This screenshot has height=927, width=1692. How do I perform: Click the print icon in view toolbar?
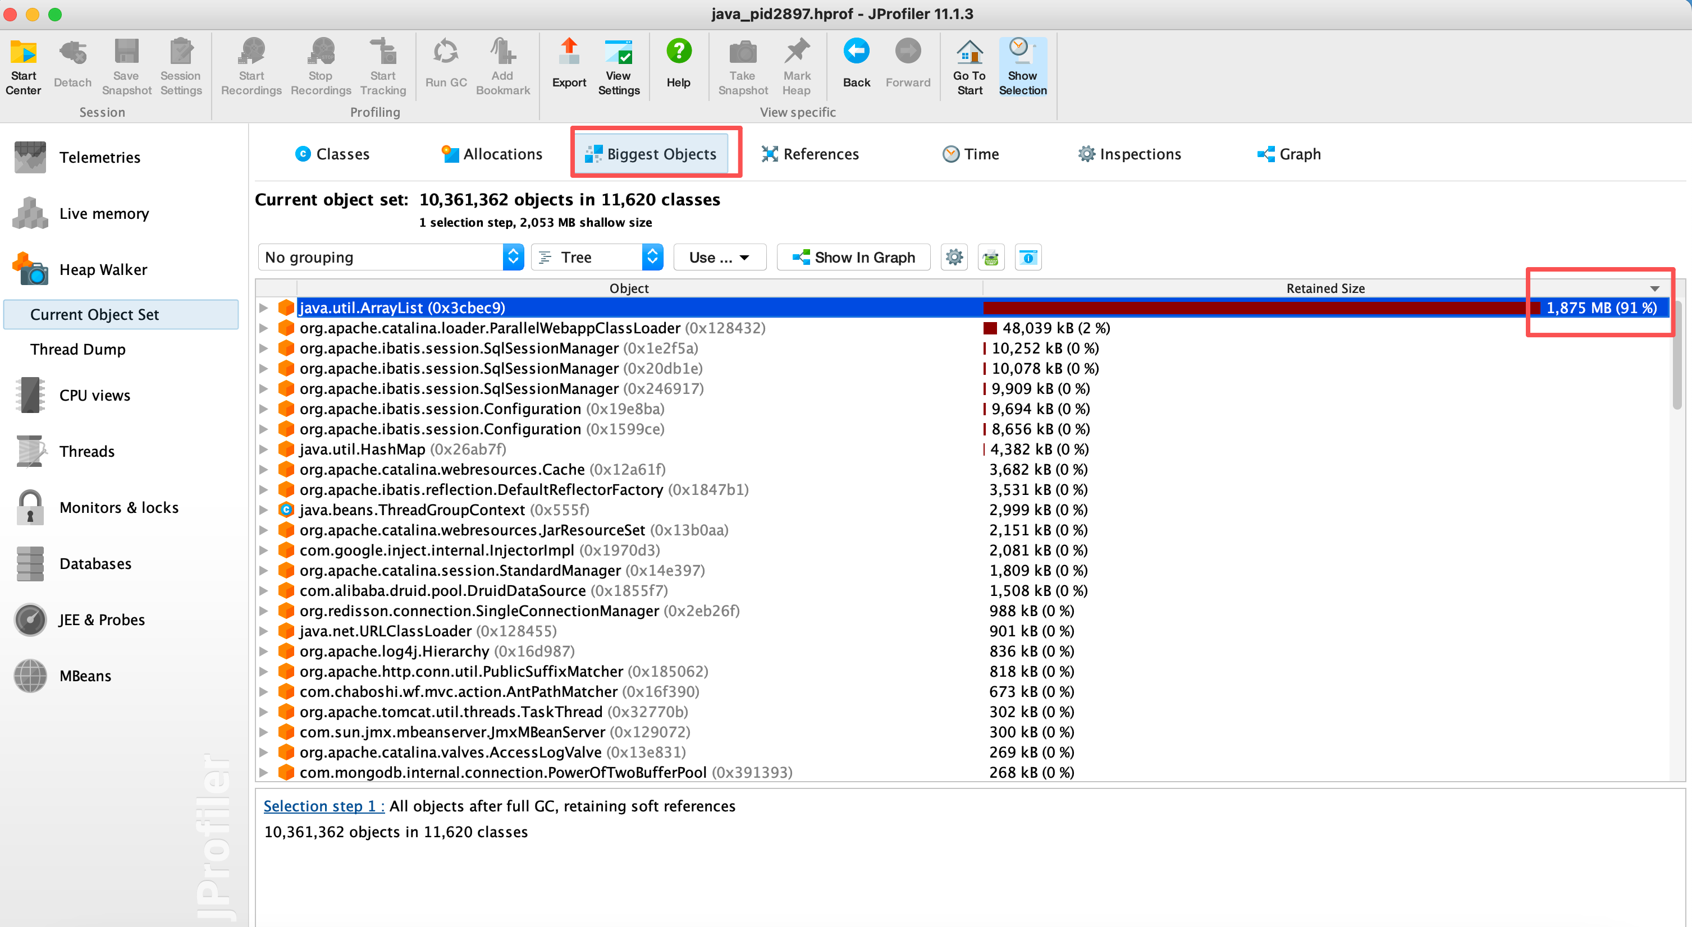pos(991,258)
